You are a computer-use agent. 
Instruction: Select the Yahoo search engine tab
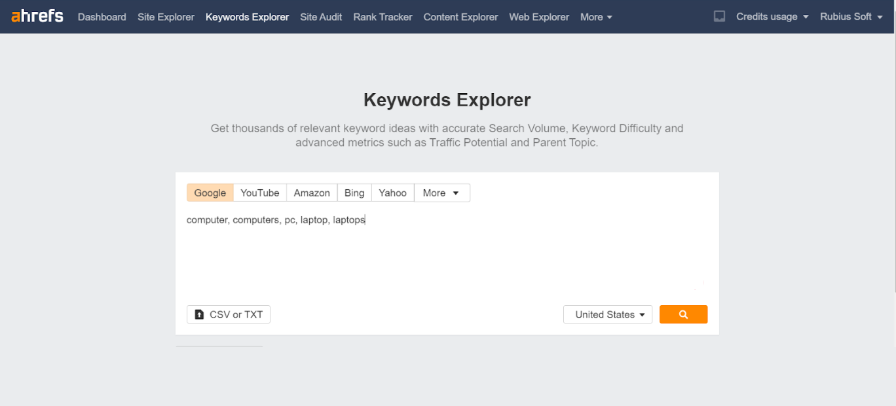[x=392, y=193]
